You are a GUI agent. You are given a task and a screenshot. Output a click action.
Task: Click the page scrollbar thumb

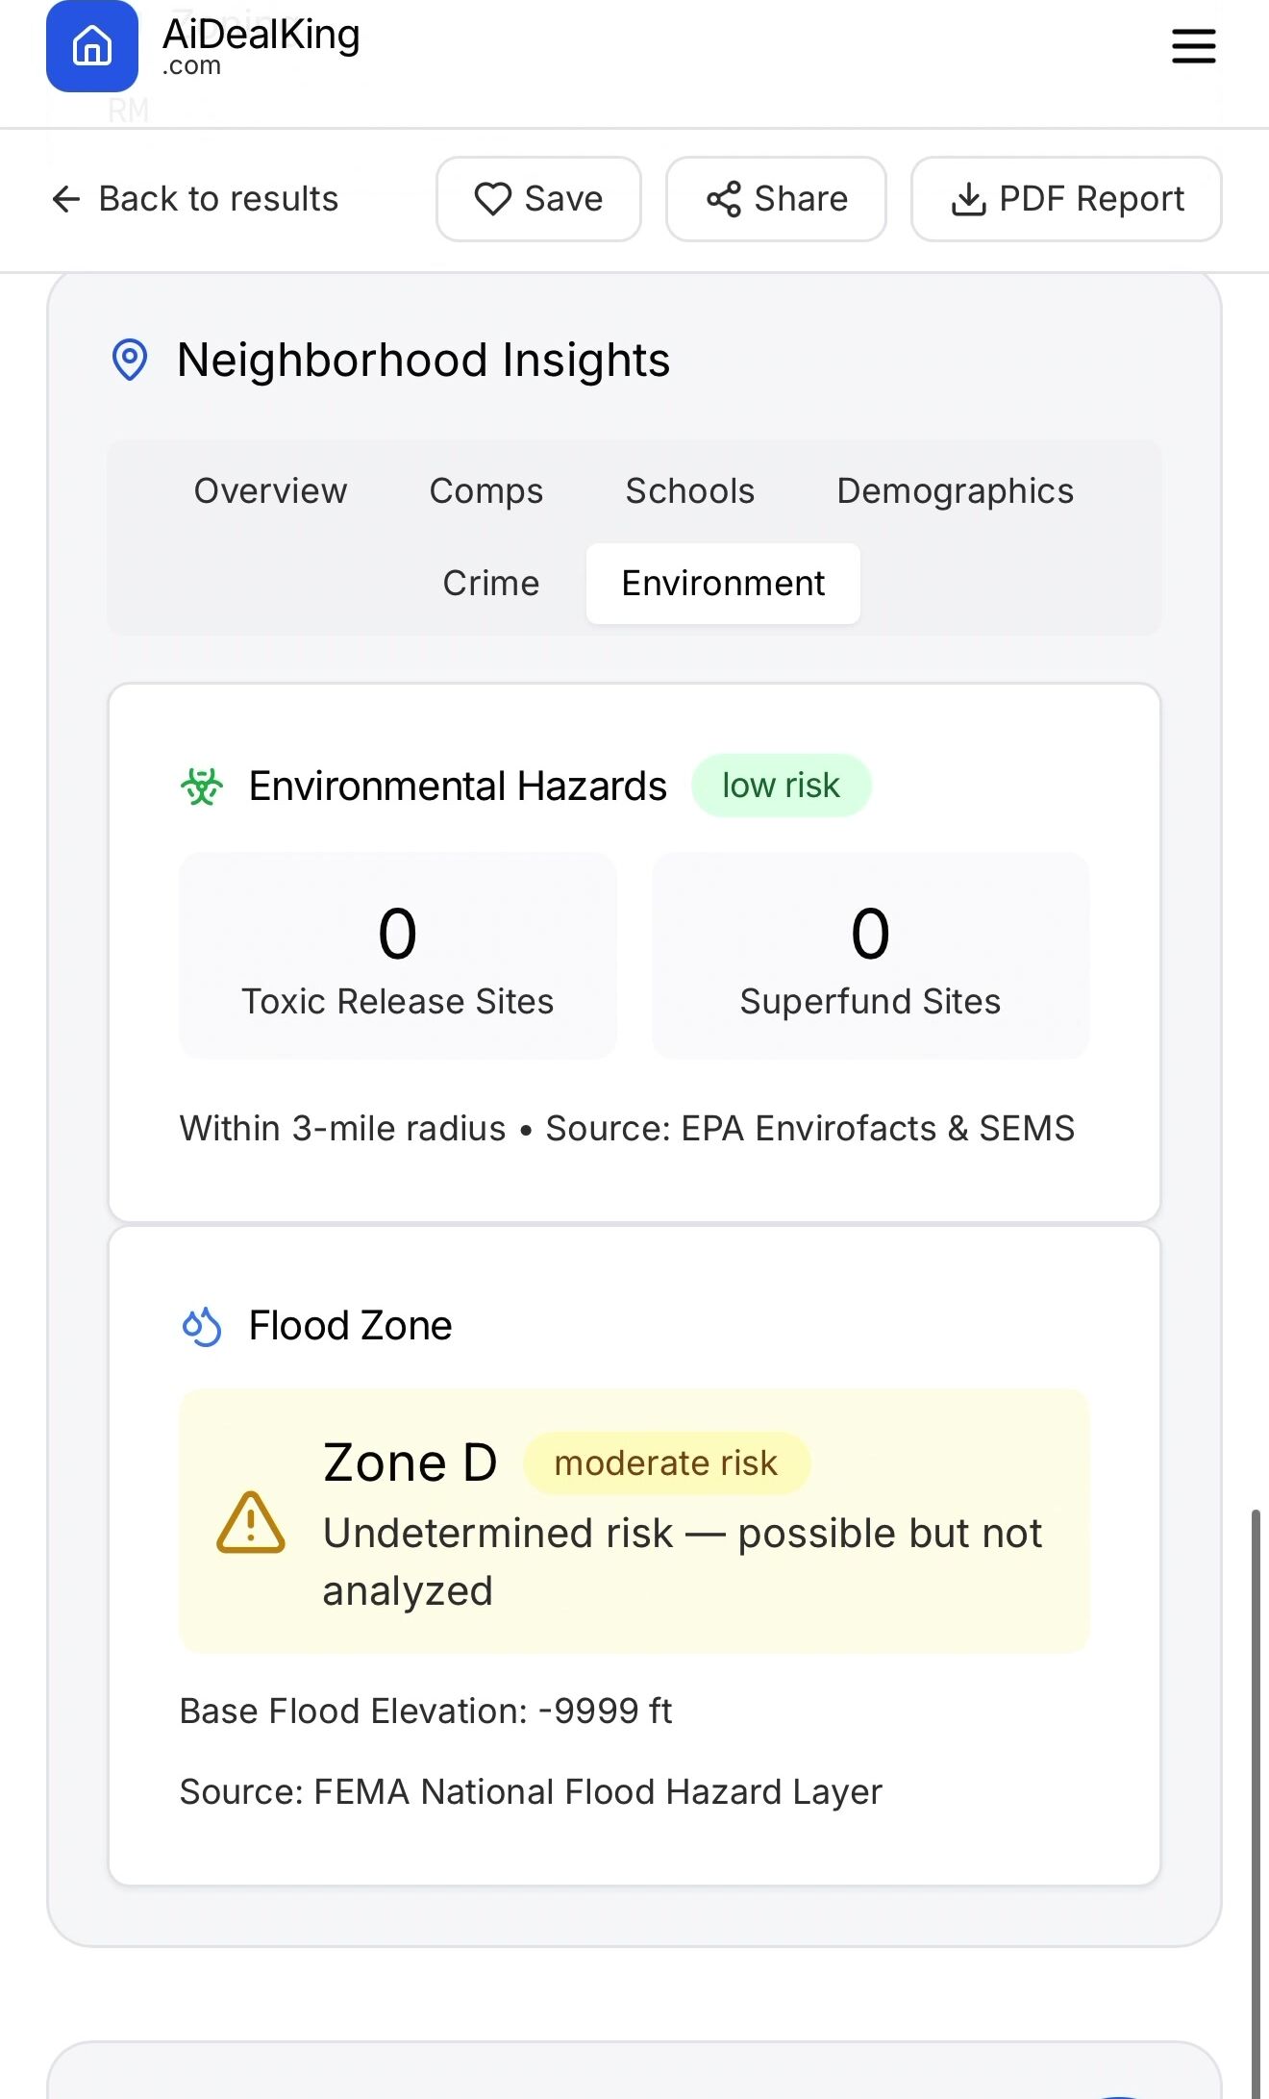coord(1256,1798)
